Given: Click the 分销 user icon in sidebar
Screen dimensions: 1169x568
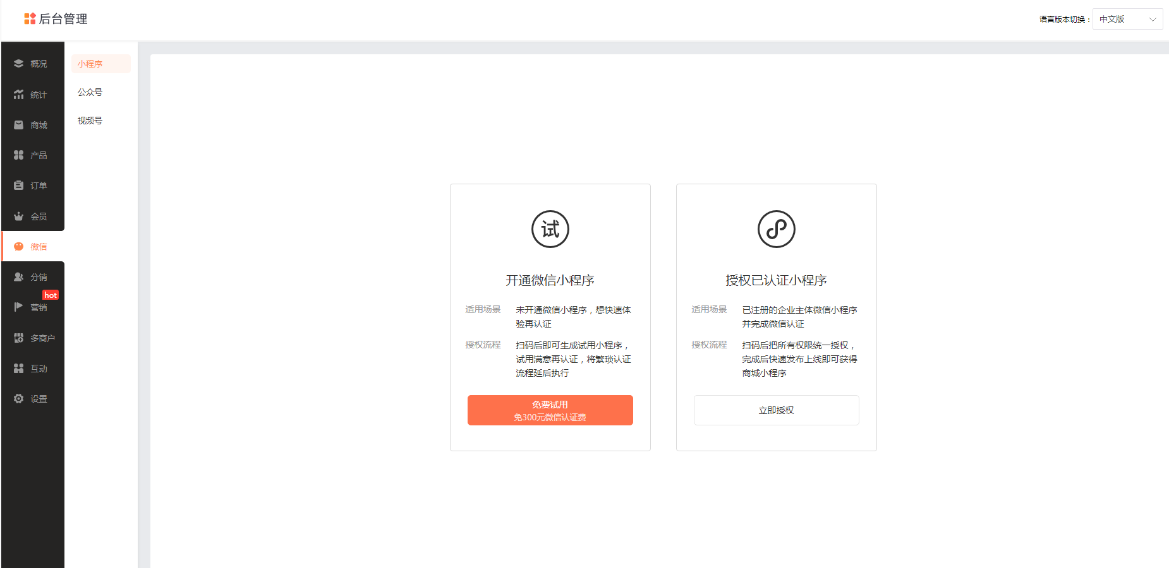Looking at the screenshot, I should pyautogui.click(x=18, y=277).
